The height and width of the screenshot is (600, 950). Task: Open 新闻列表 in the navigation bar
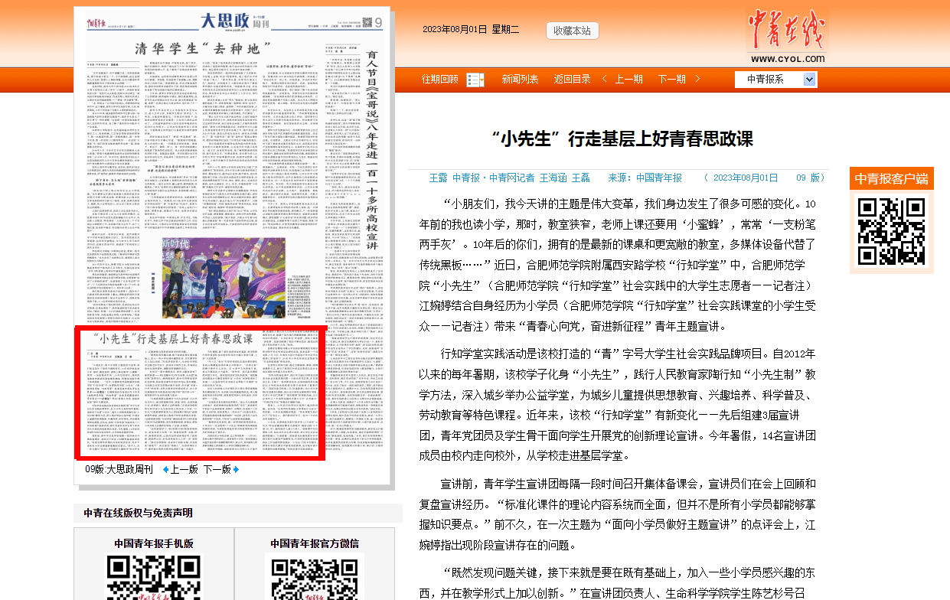coord(520,80)
